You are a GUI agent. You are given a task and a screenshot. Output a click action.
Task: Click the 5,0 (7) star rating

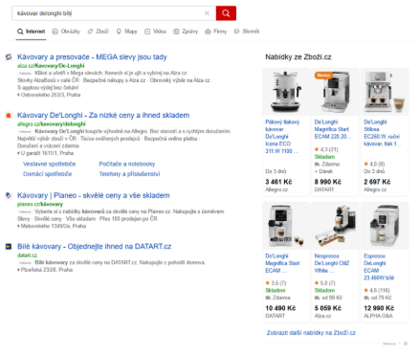[x=325, y=283]
